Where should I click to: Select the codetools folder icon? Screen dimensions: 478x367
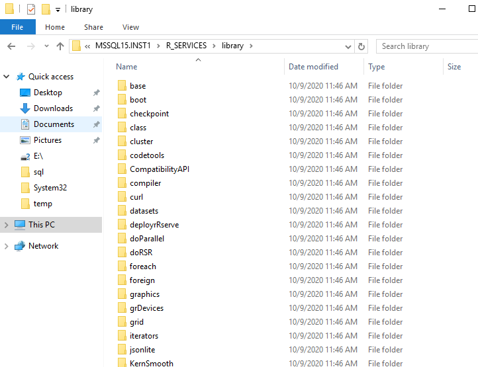point(122,155)
